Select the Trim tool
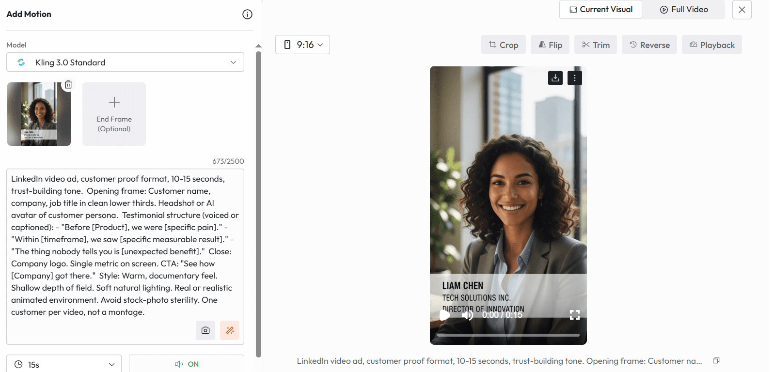 coord(596,45)
